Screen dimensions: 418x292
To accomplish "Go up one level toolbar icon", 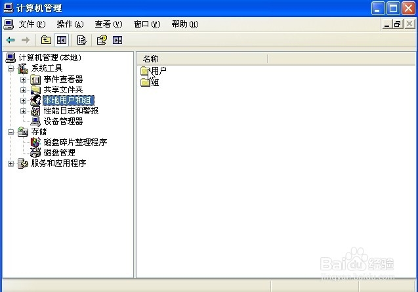I will [x=46, y=40].
